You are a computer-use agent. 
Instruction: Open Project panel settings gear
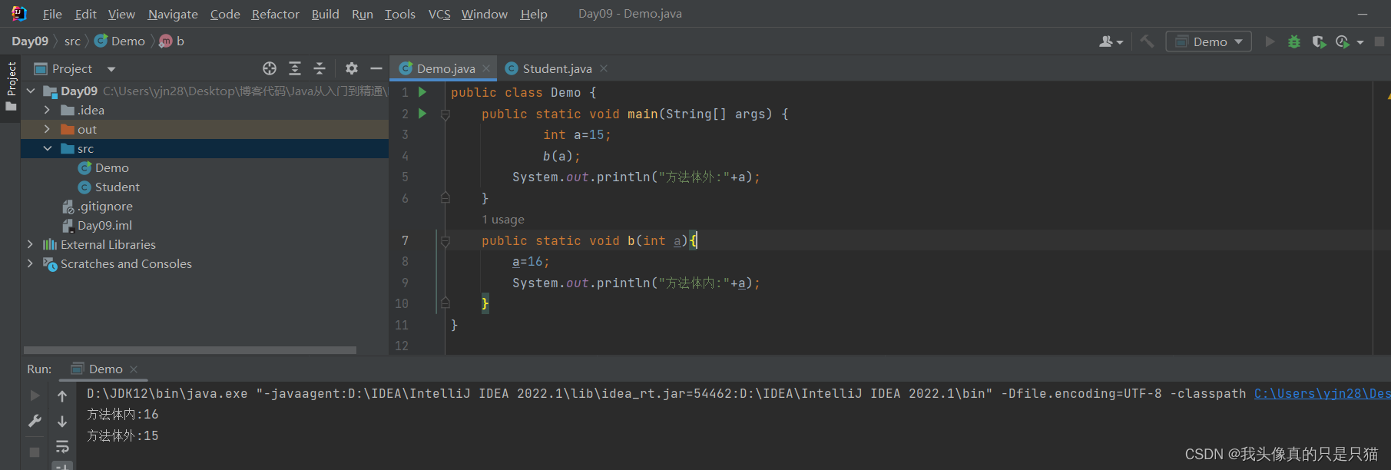[x=352, y=68]
